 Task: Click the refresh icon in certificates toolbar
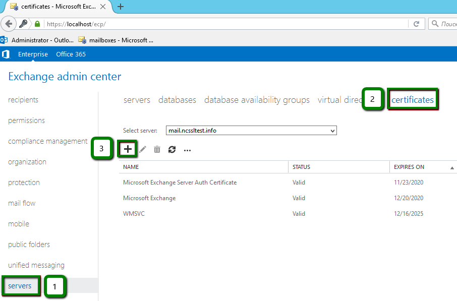click(172, 149)
